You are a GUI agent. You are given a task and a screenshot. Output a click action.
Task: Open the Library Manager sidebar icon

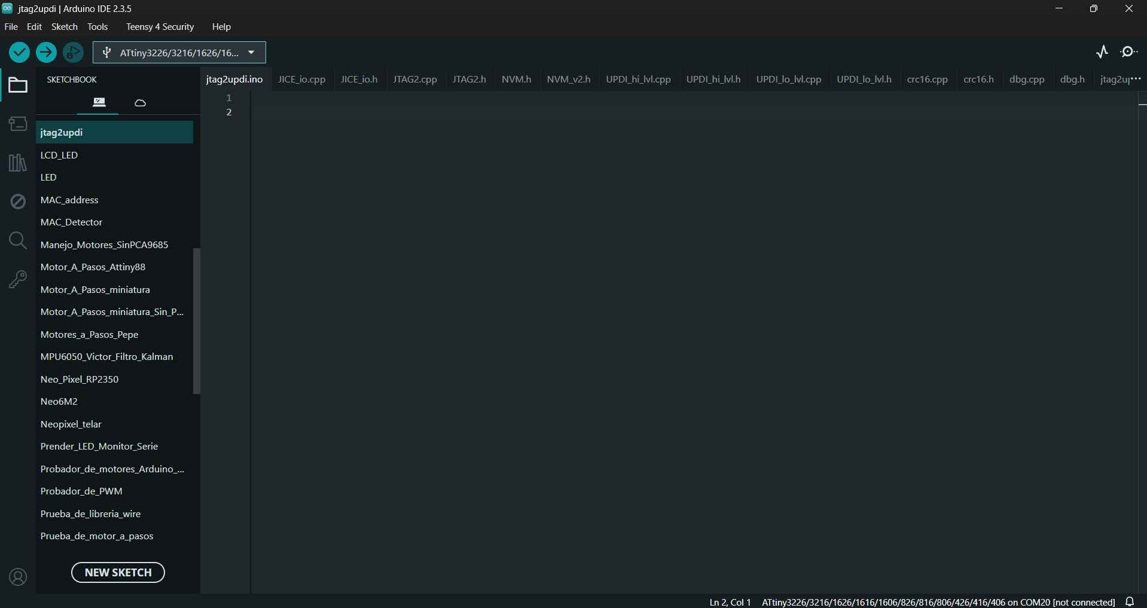coord(18,163)
